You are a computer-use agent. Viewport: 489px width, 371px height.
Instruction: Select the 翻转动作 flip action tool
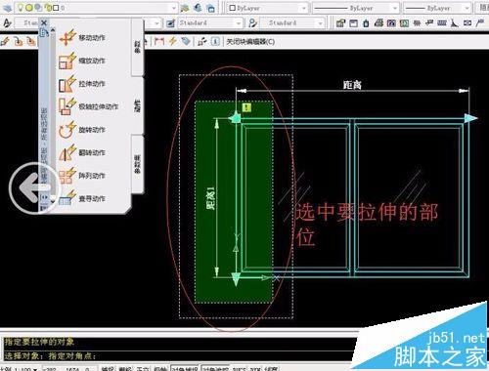coord(82,152)
